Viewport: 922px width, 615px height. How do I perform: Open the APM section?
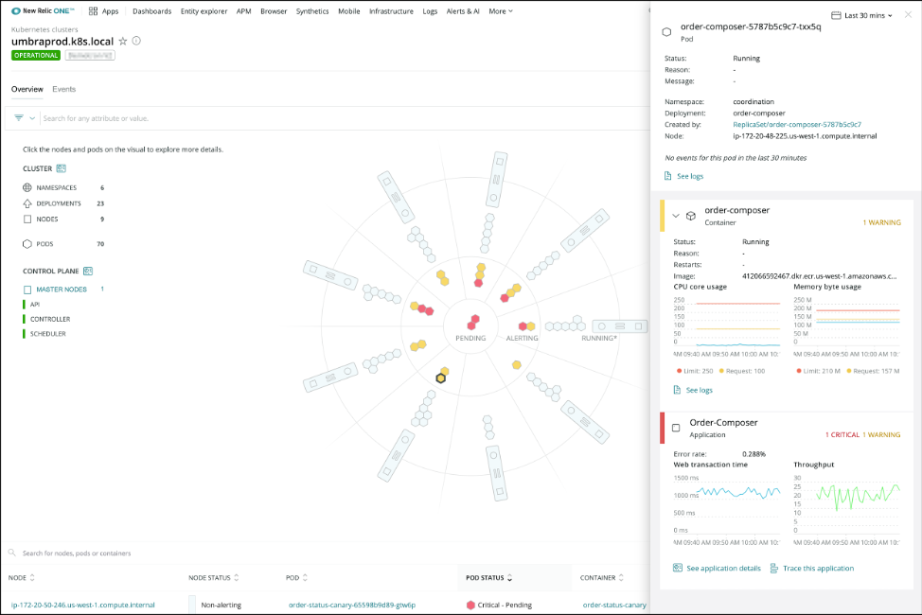click(x=244, y=11)
